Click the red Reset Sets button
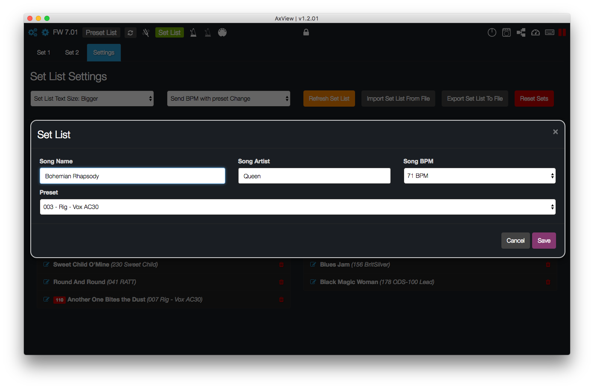Image resolution: width=594 pixels, height=389 pixels. tap(534, 99)
